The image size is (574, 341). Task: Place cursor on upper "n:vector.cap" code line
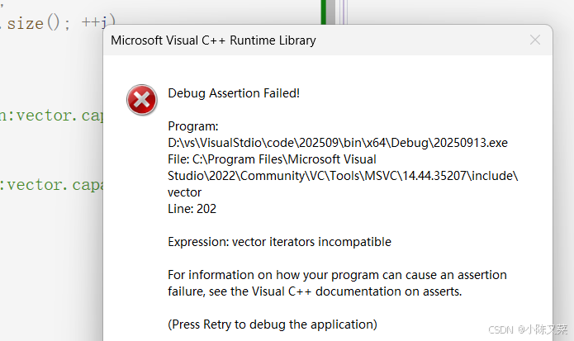50,116
